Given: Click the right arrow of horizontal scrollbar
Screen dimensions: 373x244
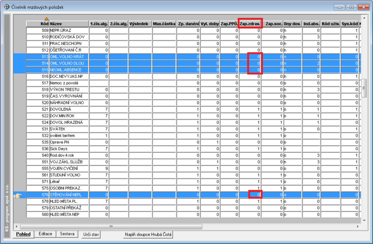Looking at the screenshot, I should pyautogui.click(x=358, y=226).
